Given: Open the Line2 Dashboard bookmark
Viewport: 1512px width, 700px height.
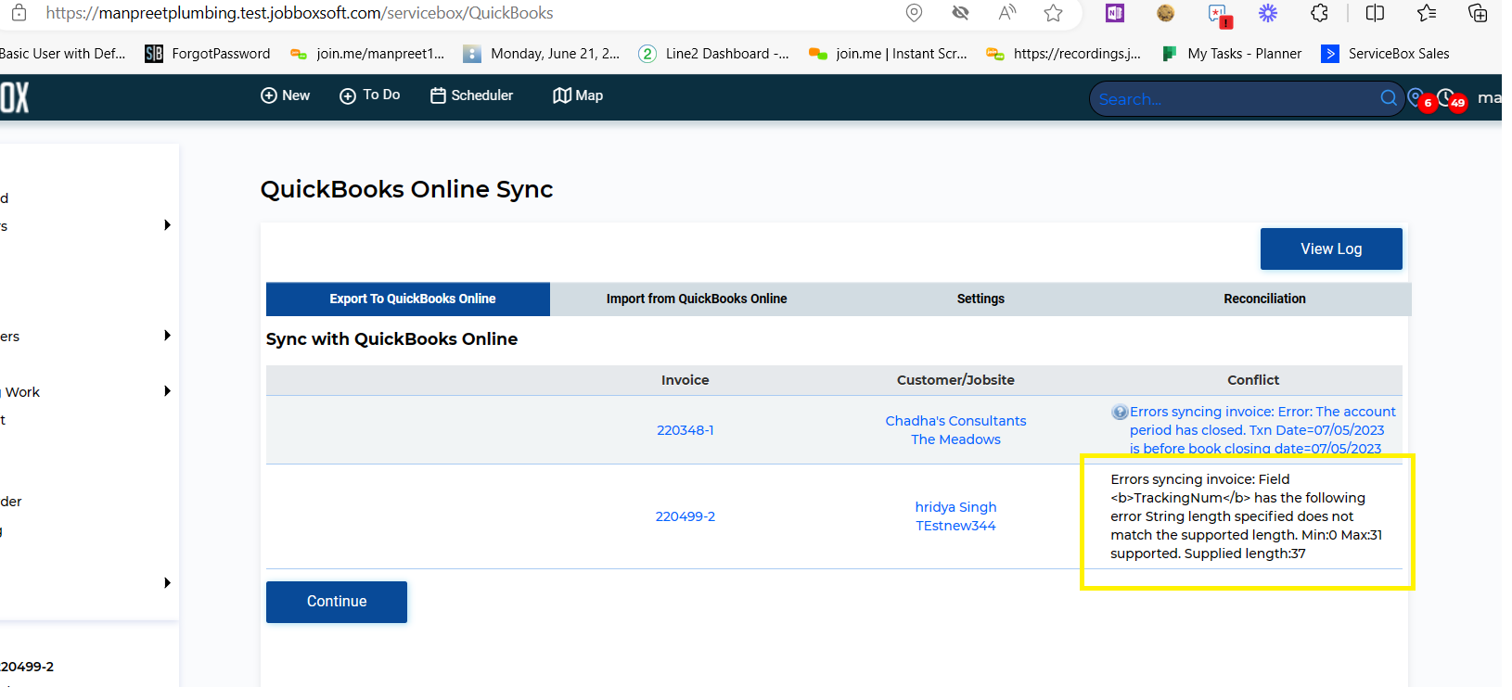Looking at the screenshot, I should tap(714, 54).
